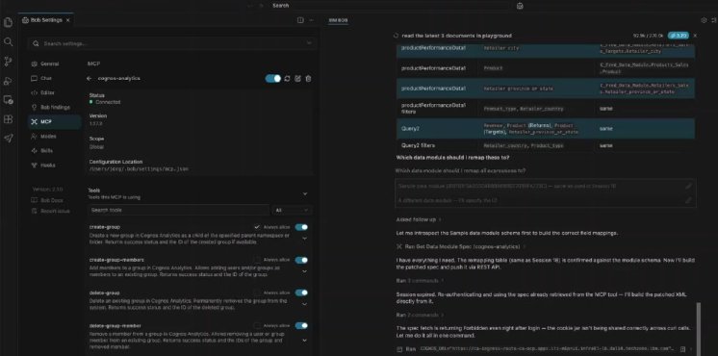
Task: Delete the cognos-analytics MCP server
Action: 308,79
